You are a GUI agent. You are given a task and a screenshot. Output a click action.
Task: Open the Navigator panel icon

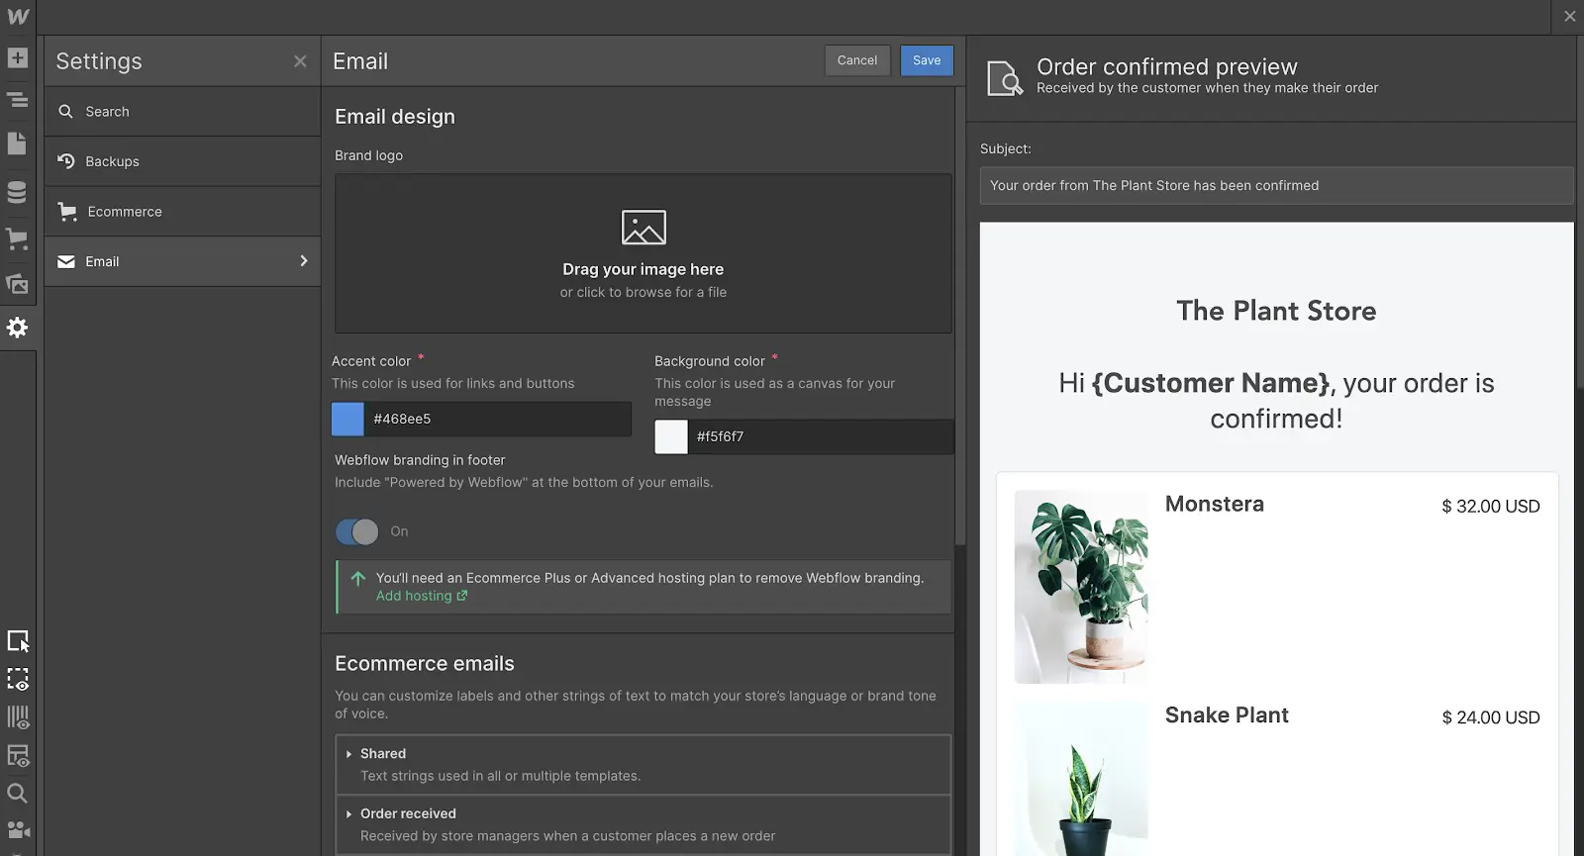[17, 100]
